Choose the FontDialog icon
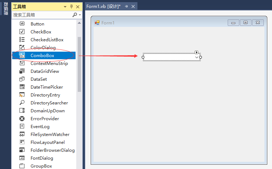This screenshot has width=272, height=169. coord(22,158)
